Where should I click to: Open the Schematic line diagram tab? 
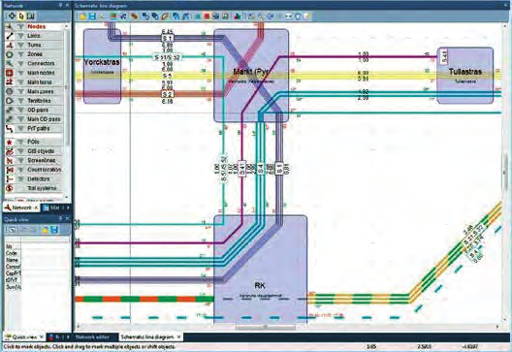click(147, 336)
